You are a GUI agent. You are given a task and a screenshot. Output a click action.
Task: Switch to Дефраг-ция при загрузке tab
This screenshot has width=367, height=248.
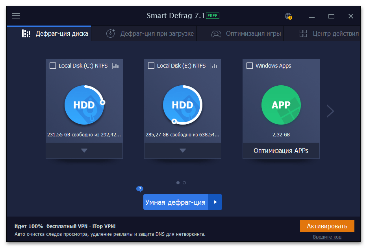150,34
